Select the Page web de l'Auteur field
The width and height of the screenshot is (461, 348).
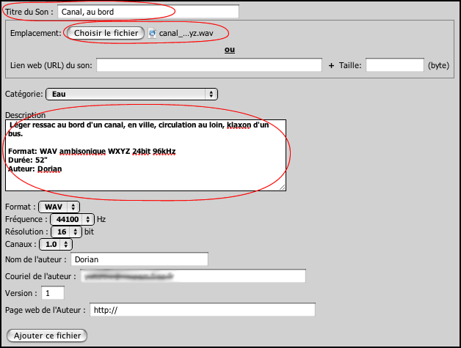coord(202,310)
